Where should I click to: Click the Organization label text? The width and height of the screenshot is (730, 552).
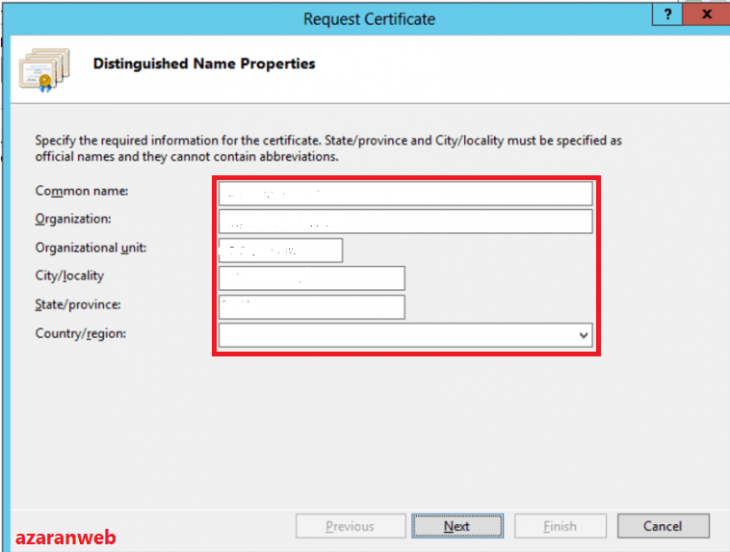point(73,219)
